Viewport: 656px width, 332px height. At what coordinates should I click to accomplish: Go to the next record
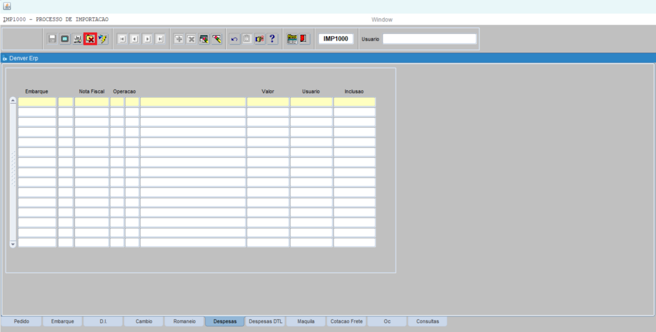pyautogui.click(x=148, y=39)
